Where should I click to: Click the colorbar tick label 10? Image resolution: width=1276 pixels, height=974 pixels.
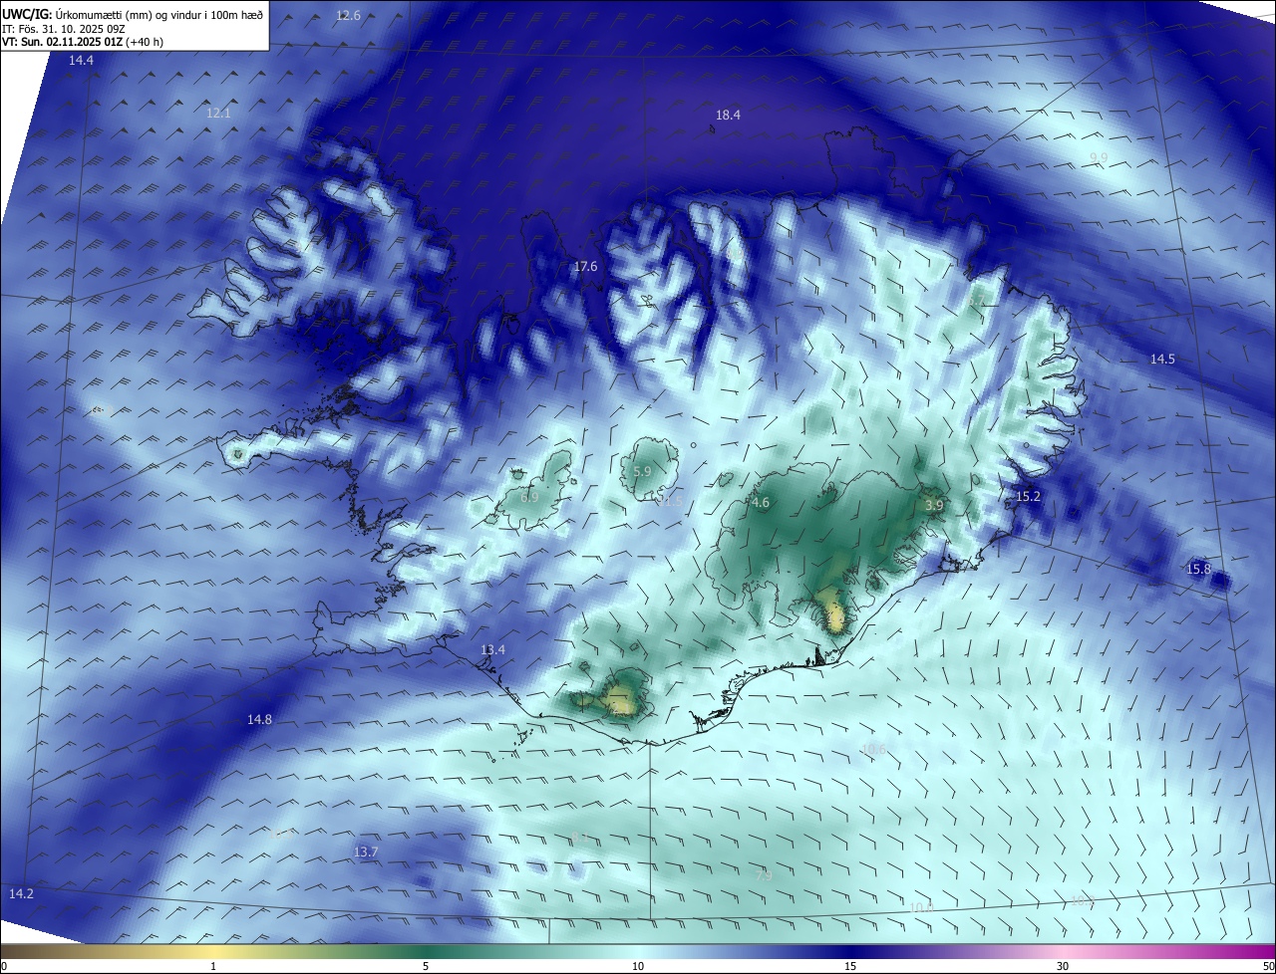click(x=638, y=967)
